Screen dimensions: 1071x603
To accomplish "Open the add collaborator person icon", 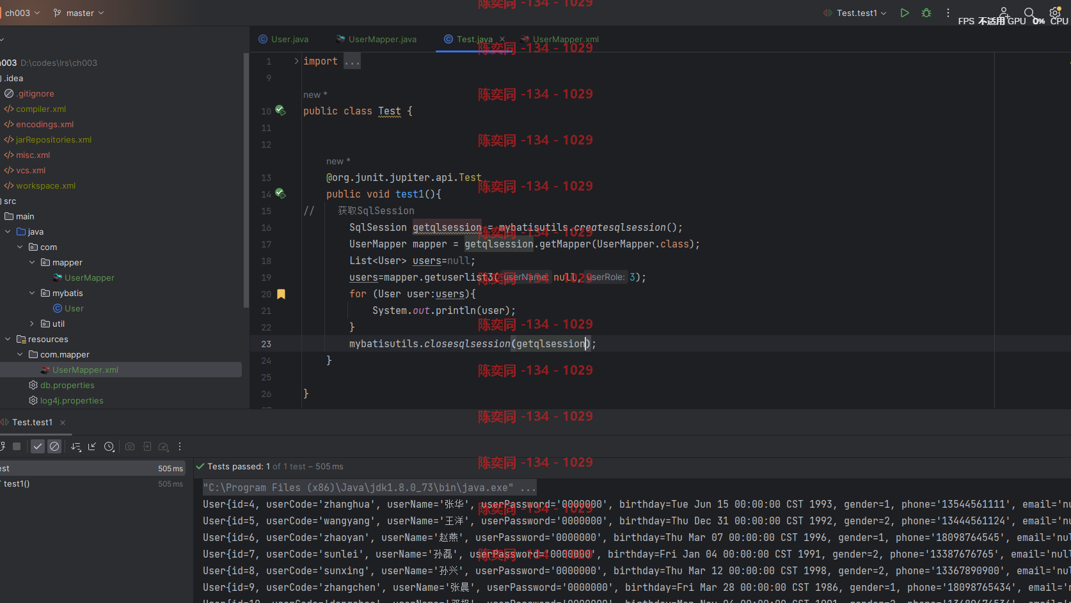I will (x=1004, y=13).
